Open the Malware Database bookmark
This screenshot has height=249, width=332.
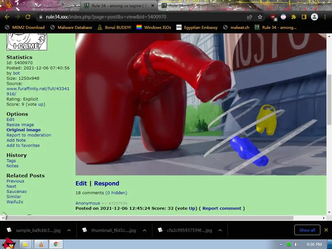[x=71, y=27]
